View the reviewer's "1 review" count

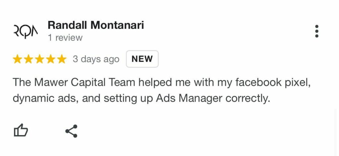coord(65,37)
